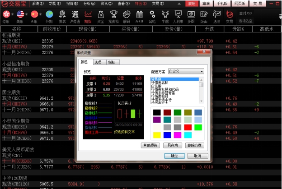
Task: Open the 牛熊 bull-bear icon
Action: [165, 16]
